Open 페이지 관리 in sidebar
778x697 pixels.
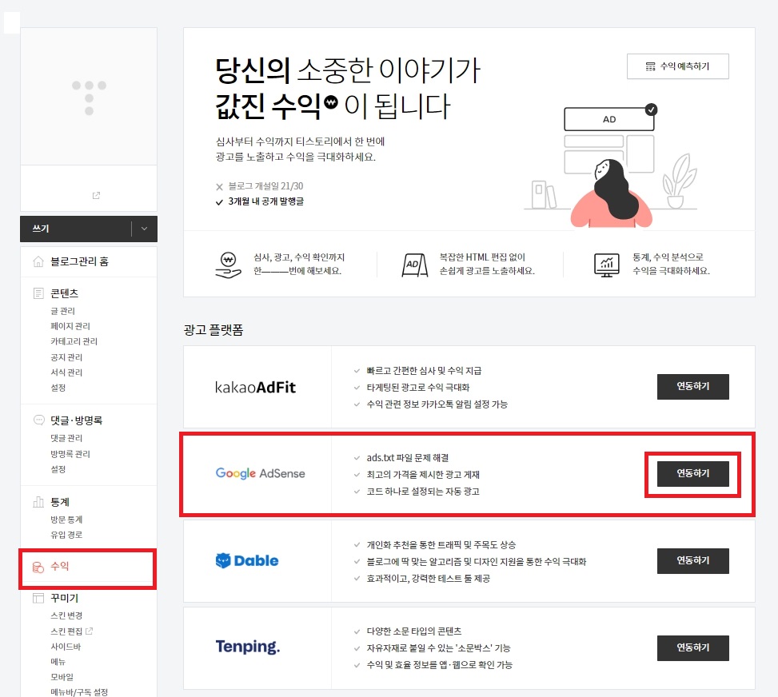(x=70, y=326)
